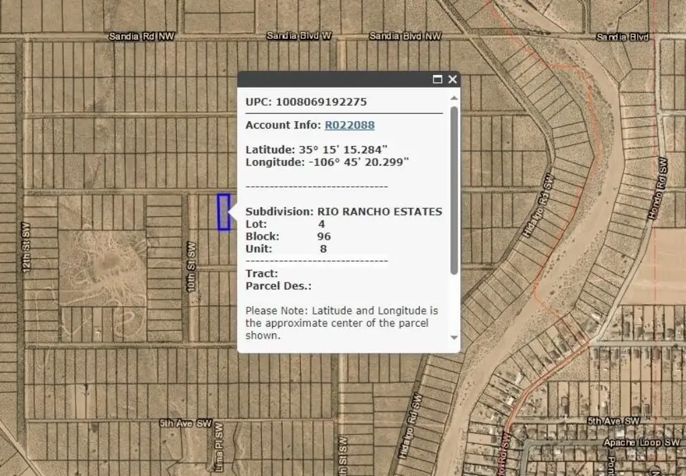Maximize the parcel info popup
The height and width of the screenshot is (476, 686).
coord(437,79)
